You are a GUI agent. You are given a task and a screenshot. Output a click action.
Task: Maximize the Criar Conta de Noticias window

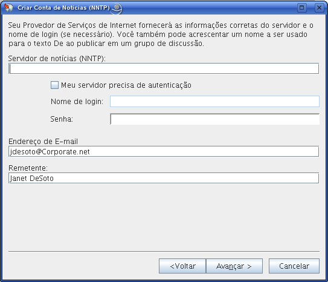point(302,8)
